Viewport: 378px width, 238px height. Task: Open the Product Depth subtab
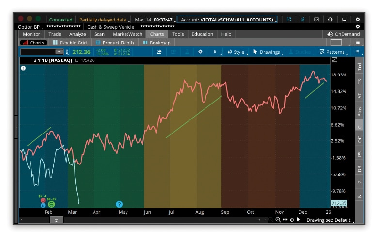click(x=115, y=43)
